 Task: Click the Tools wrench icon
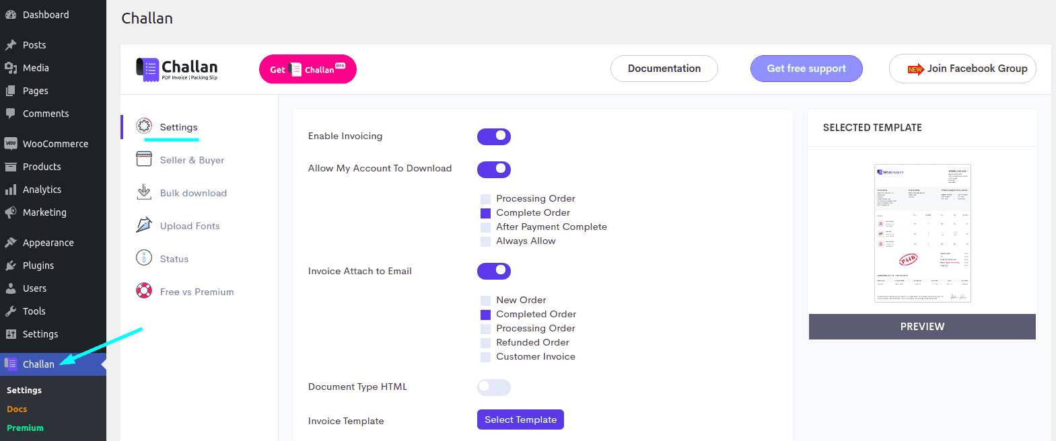pos(11,311)
